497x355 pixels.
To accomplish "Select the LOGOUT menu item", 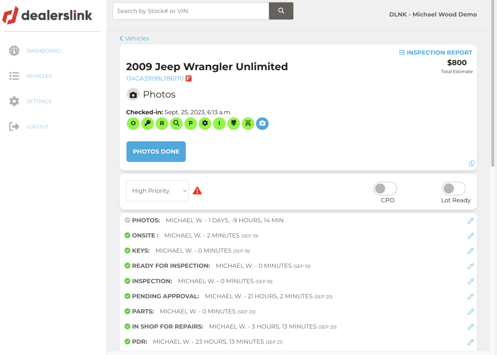I will 37,127.
